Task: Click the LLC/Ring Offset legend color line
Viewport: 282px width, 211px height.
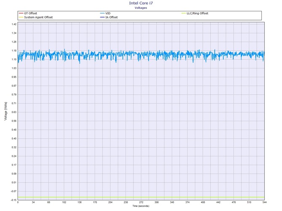Action: (183, 13)
